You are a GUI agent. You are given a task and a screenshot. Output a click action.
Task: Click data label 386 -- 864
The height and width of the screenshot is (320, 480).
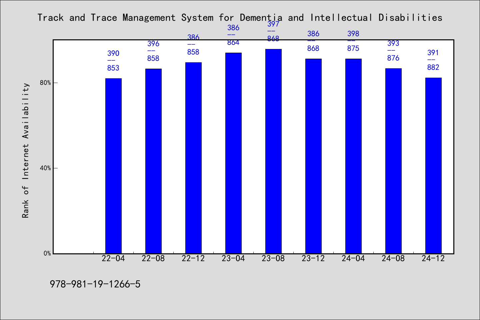point(233,35)
